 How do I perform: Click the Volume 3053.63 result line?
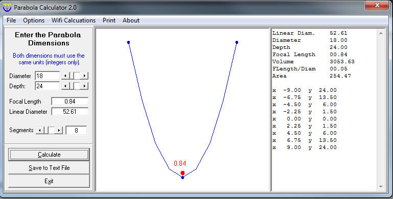pyautogui.click(x=313, y=62)
